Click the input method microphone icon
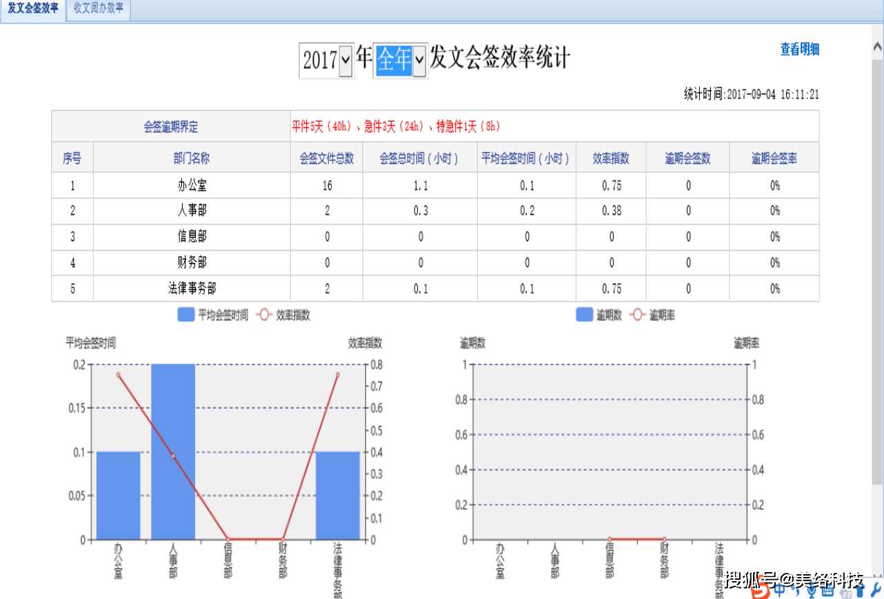 pos(812,591)
